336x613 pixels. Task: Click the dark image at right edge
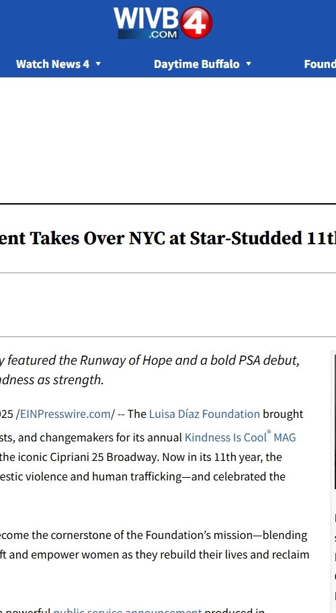(x=335, y=421)
